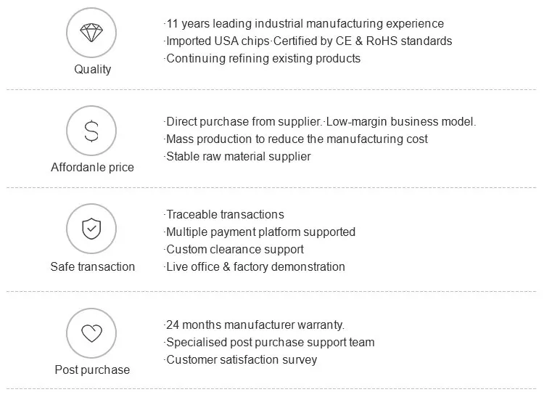Click Stable raw material supplier text
Screen dimensions: 544x400
[238, 157]
